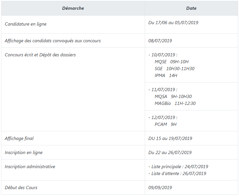Click the MQSE 09H-10H schedule entry
Image resolution: width=239 pixels, height=196 pixels.
coord(171,62)
